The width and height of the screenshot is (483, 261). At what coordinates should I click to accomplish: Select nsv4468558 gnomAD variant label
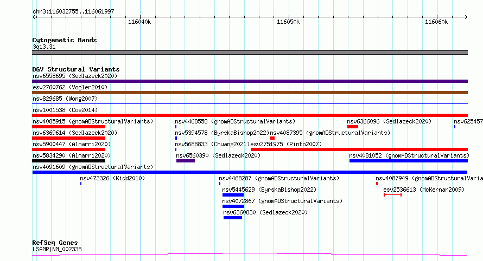point(235,121)
